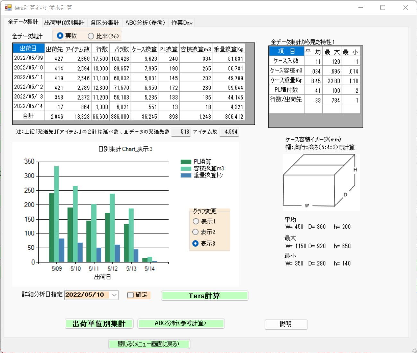Select the 表示3 graph option
The image size is (417, 353).
195,243
